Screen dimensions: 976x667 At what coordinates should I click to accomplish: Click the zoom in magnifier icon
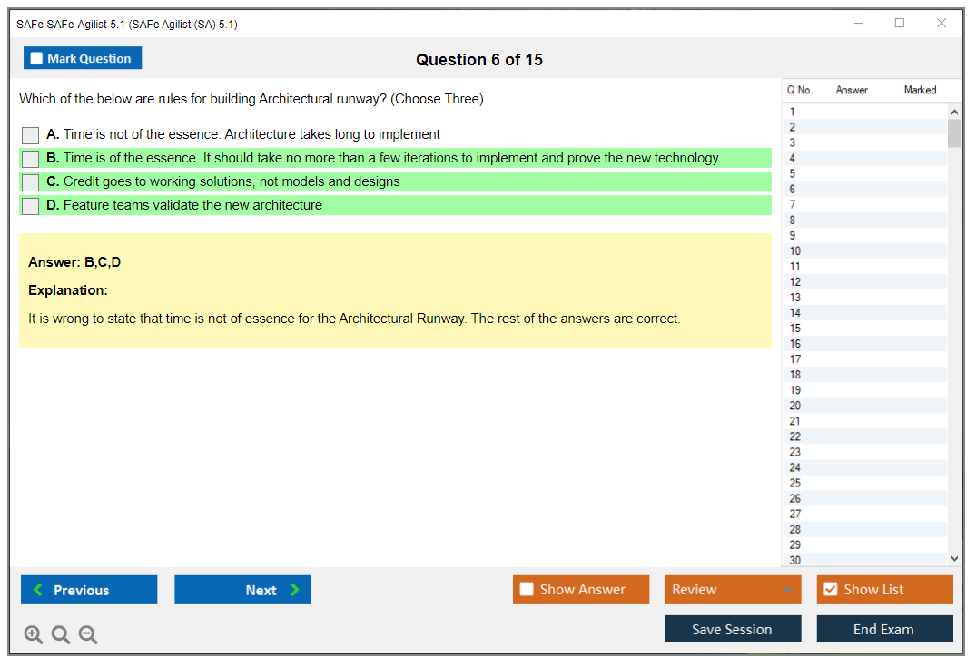click(x=34, y=634)
